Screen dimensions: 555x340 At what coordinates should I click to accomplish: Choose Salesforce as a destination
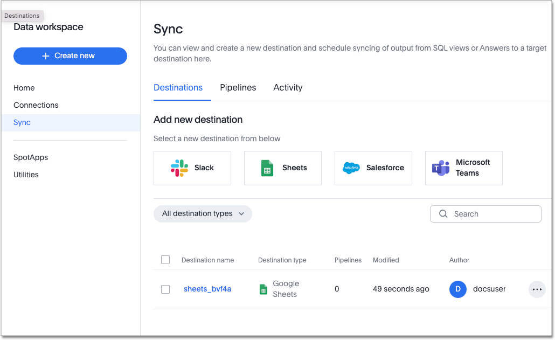coord(373,168)
